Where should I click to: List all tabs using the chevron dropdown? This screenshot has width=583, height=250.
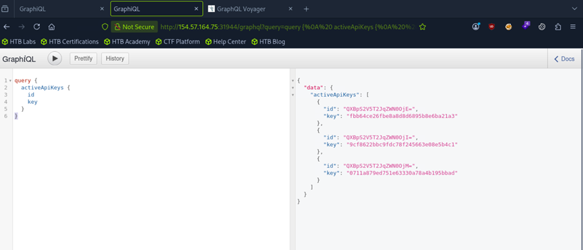point(574,9)
